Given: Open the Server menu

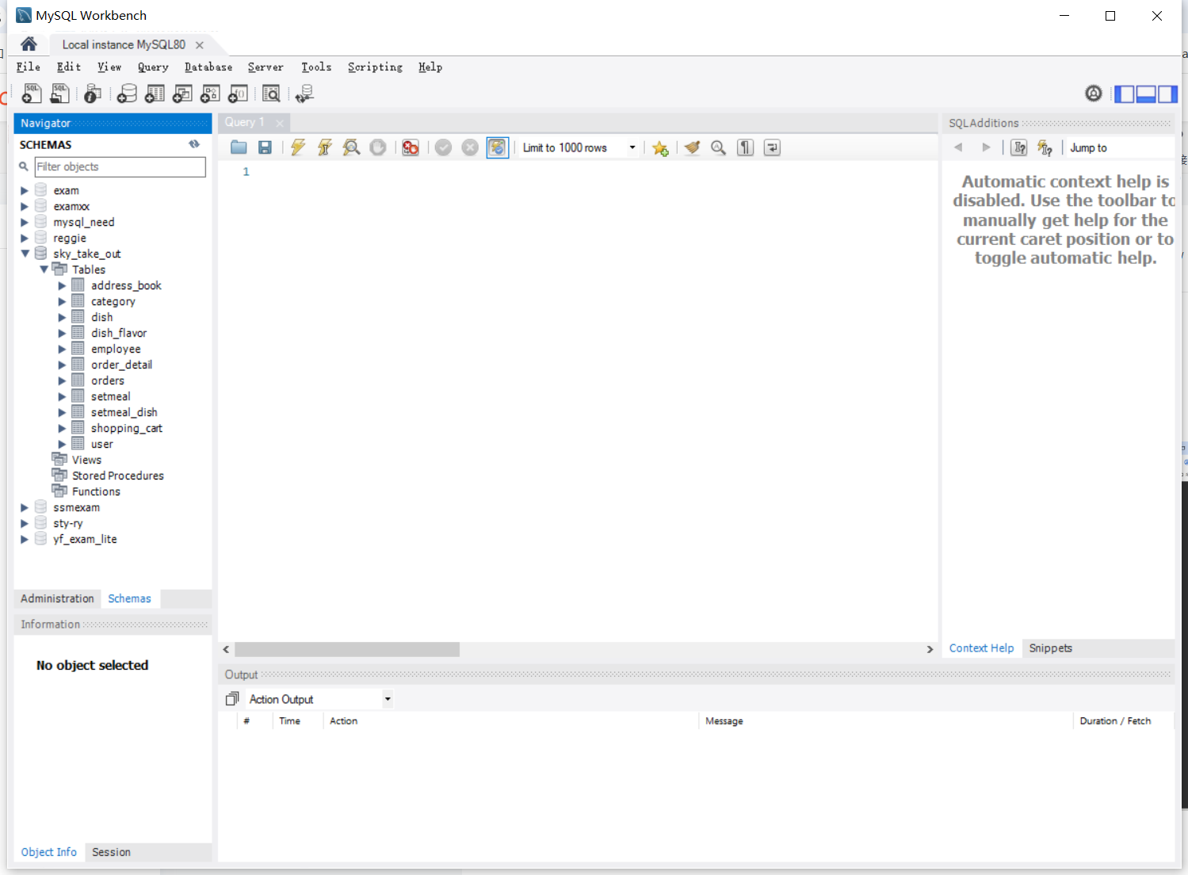Looking at the screenshot, I should point(265,67).
